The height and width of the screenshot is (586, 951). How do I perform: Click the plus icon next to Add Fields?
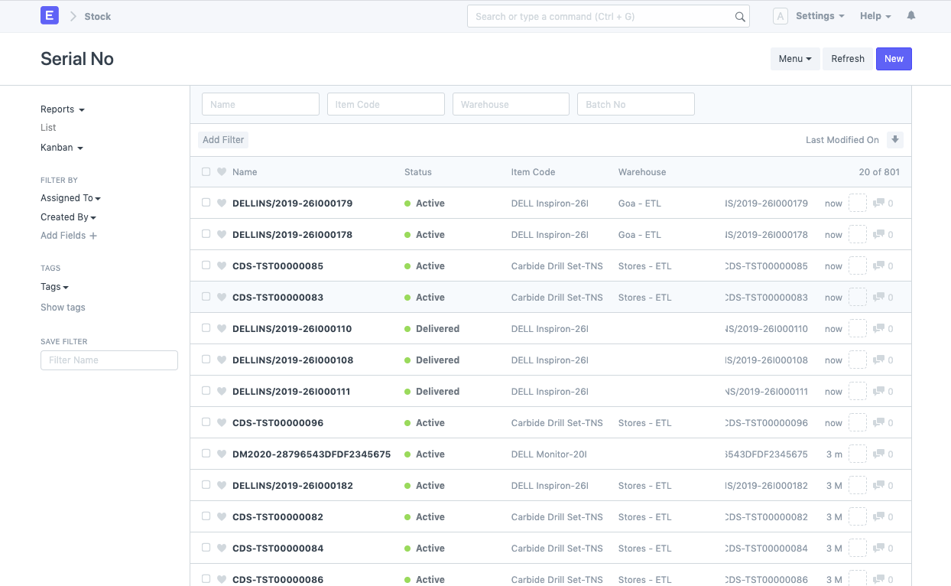pyautogui.click(x=93, y=236)
